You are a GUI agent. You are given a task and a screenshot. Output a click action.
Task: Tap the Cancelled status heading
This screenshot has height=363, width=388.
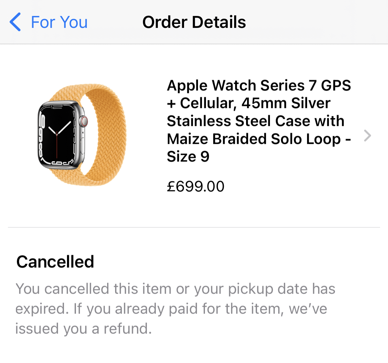pyautogui.click(x=55, y=262)
